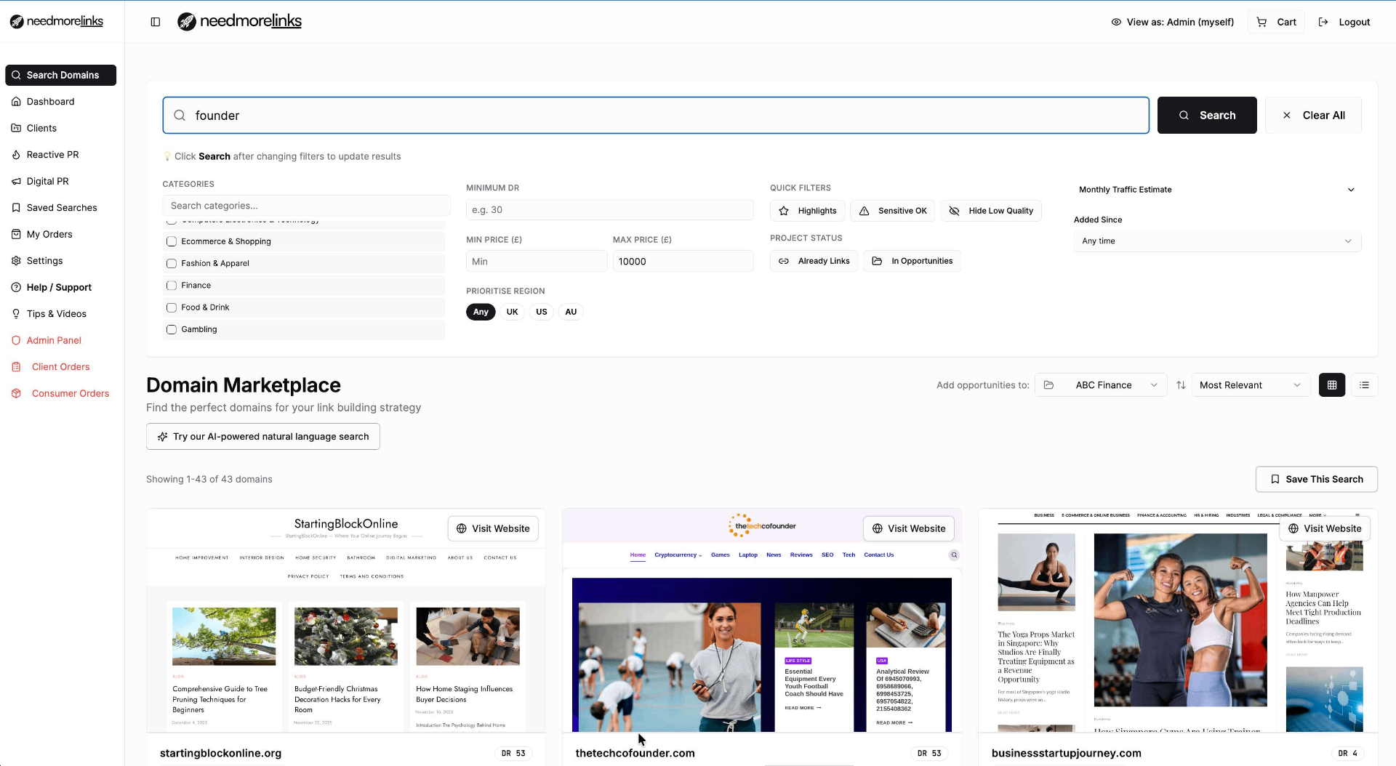1396x766 pixels.
Task: Toggle the Sensitive OK filter
Action: point(892,211)
